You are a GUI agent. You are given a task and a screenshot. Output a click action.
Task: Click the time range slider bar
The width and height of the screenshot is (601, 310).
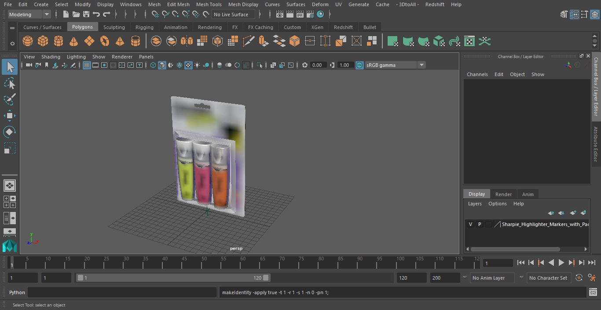tap(173, 277)
